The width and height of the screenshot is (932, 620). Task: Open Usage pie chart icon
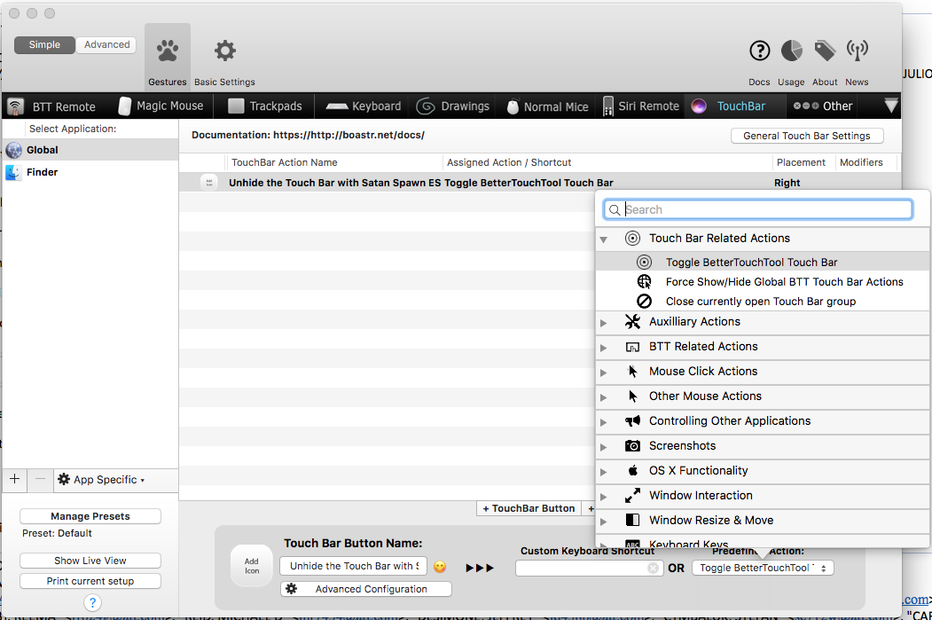click(791, 51)
